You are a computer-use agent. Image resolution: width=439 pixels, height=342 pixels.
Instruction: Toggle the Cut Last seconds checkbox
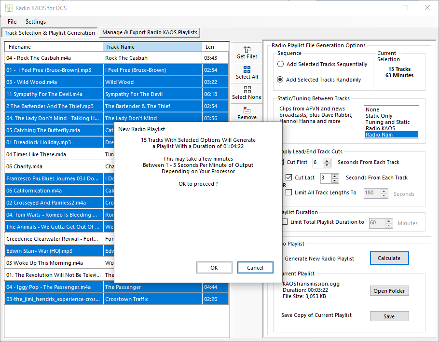click(289, 178)
